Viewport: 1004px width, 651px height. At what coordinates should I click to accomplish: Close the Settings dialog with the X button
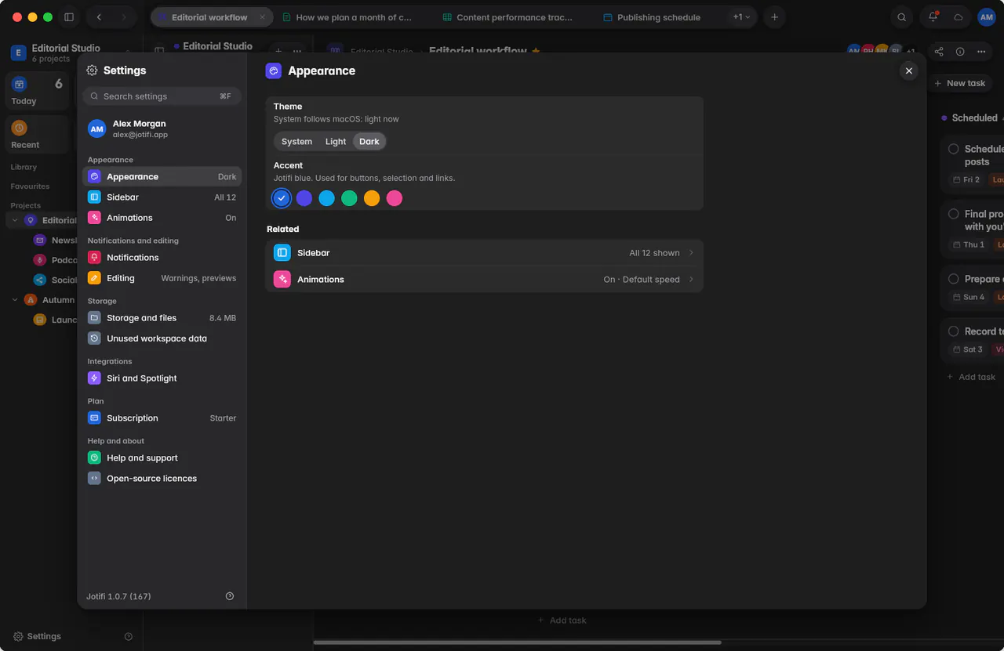909,71
